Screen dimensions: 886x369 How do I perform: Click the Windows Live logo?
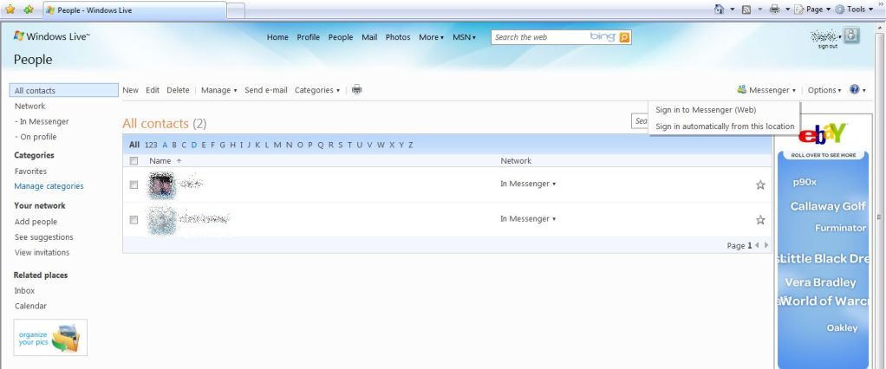[51, 36]
